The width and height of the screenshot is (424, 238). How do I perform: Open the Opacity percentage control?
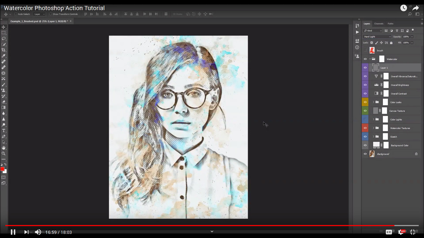coord(406,37)
